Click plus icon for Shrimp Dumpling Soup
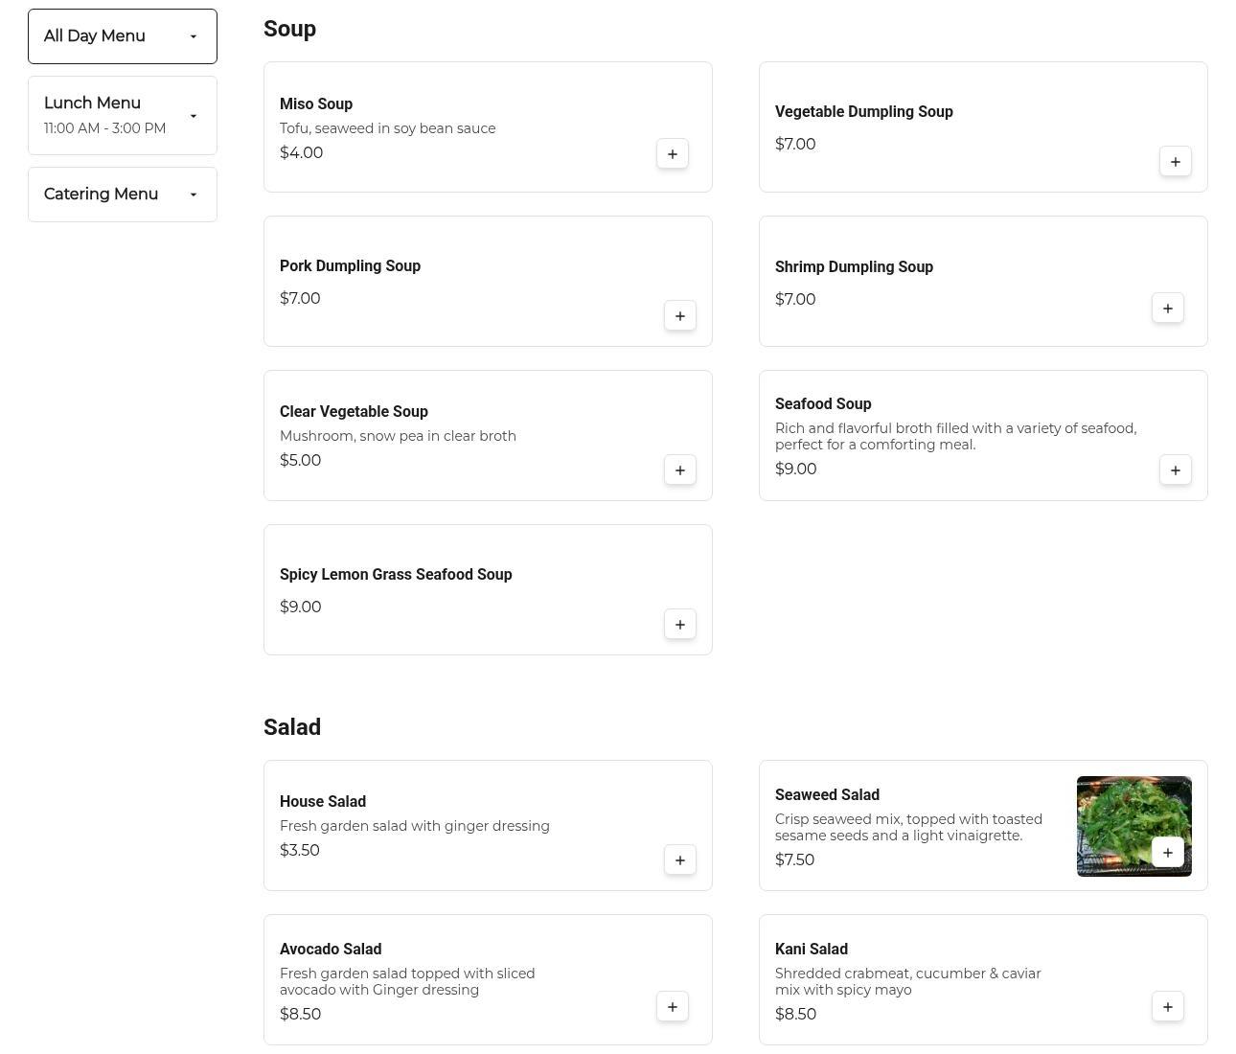 (x=1167, y=308)
